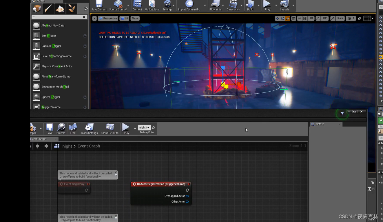The image size is (383, 222).
Task: Click blueprint editor Play button
Action: coord(126,129)
